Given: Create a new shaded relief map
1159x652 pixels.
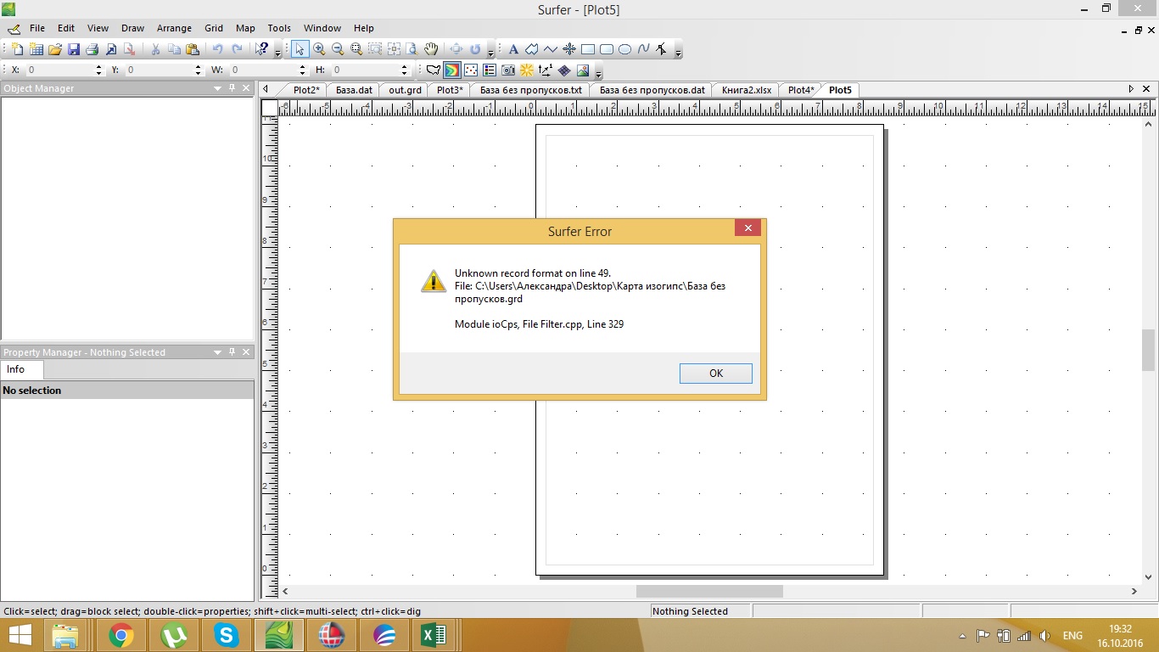Looking at the screenshot, I should tap(527, 70).
